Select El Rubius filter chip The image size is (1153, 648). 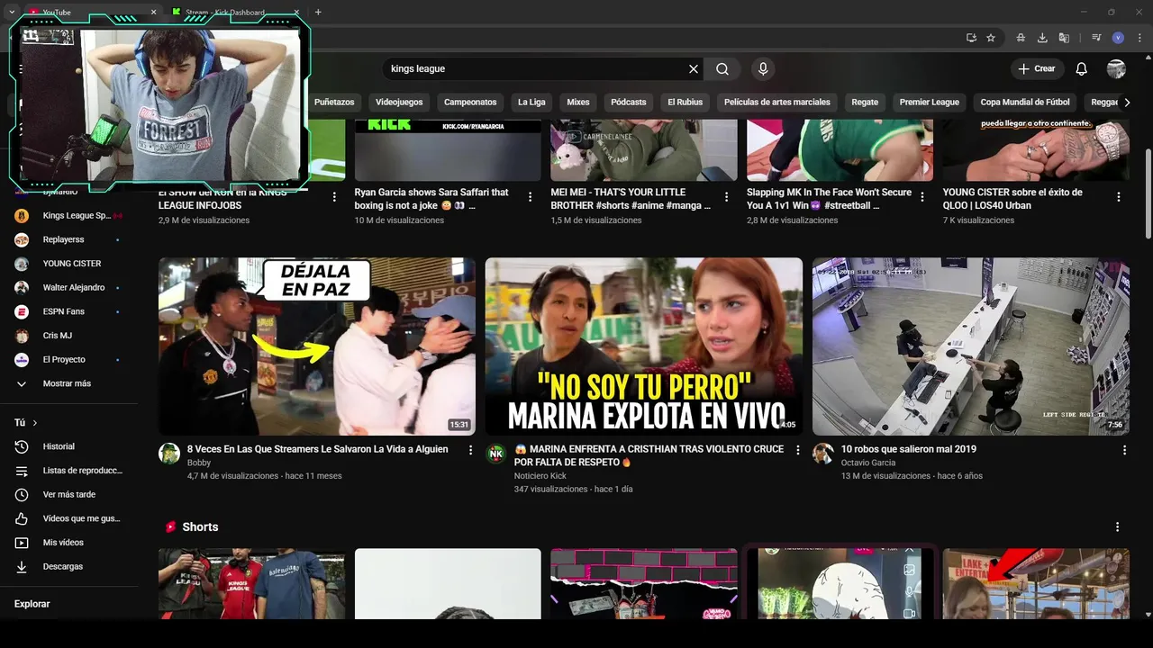685,103
